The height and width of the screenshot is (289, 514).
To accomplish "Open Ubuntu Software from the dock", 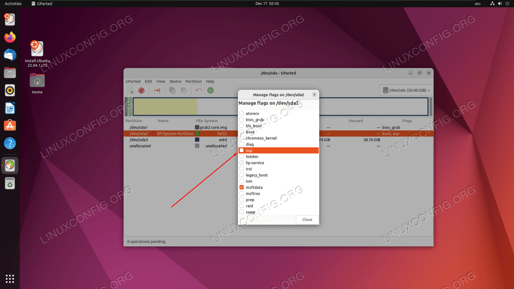I will (x=10, y=125).
